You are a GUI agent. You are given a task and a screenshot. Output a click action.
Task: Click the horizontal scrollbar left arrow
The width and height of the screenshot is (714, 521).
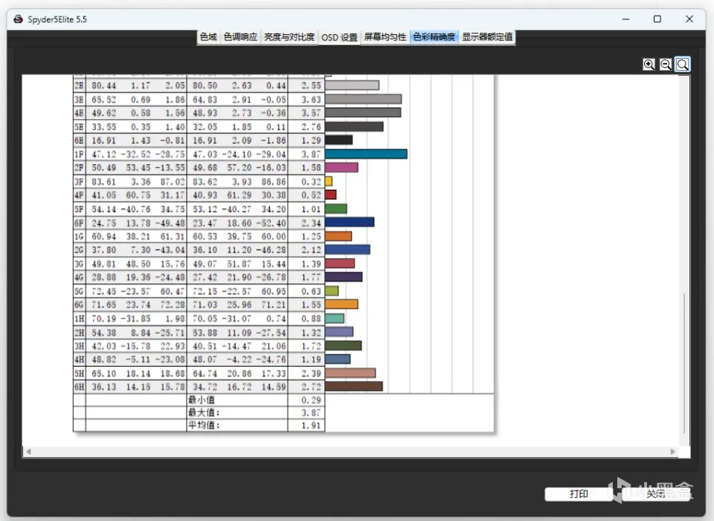[29, 452]
